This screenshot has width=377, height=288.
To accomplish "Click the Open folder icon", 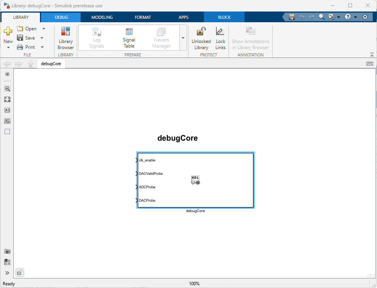I will click(x=20, y=29).
